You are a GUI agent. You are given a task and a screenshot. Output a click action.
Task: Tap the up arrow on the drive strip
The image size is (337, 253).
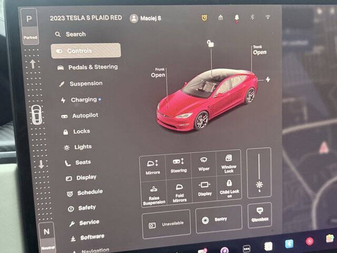coord(33,64)
